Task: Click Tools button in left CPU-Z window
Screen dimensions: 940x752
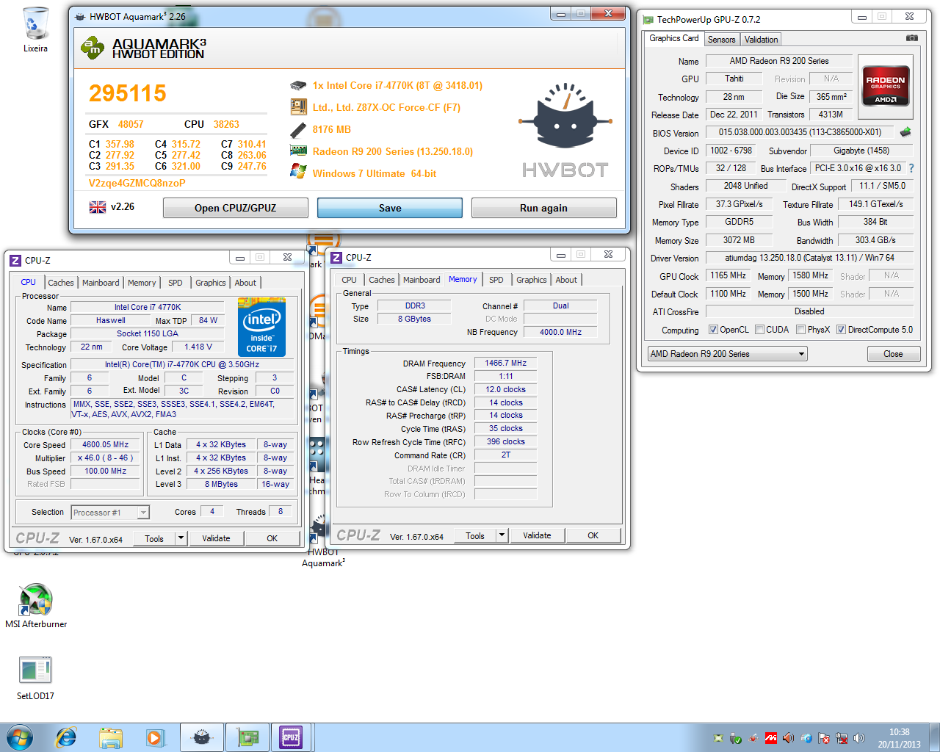Action: 154,538
